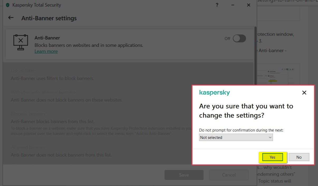
Task: Toggle the Anti-Banner switch on
Action: point(239,38)
